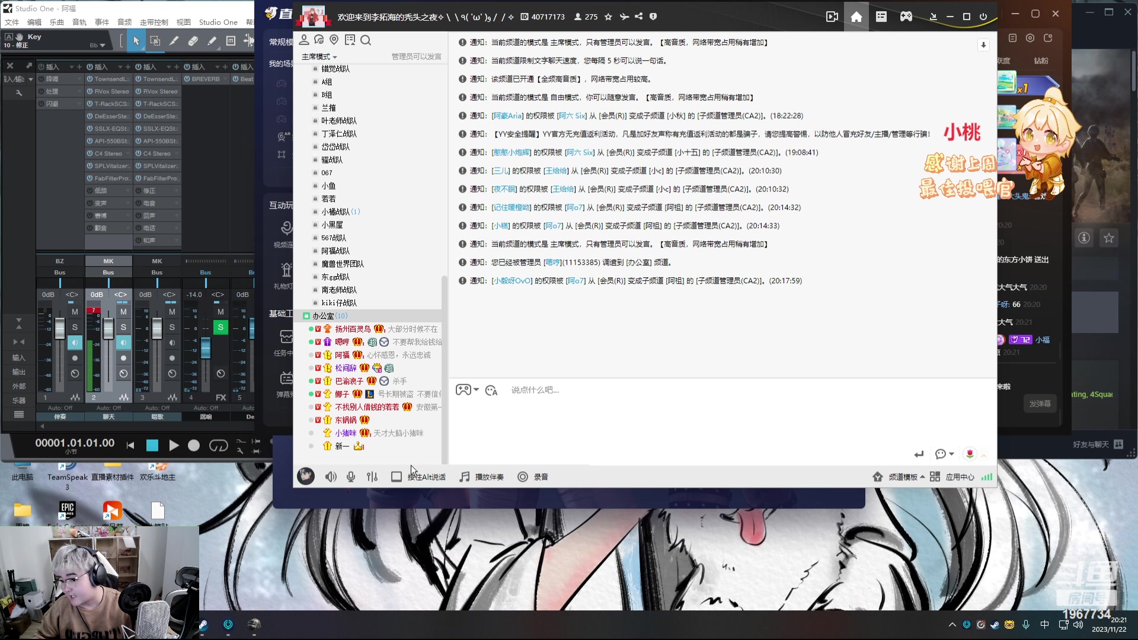
Task: Toggle monitor button on channel 1
Action: 75,343
